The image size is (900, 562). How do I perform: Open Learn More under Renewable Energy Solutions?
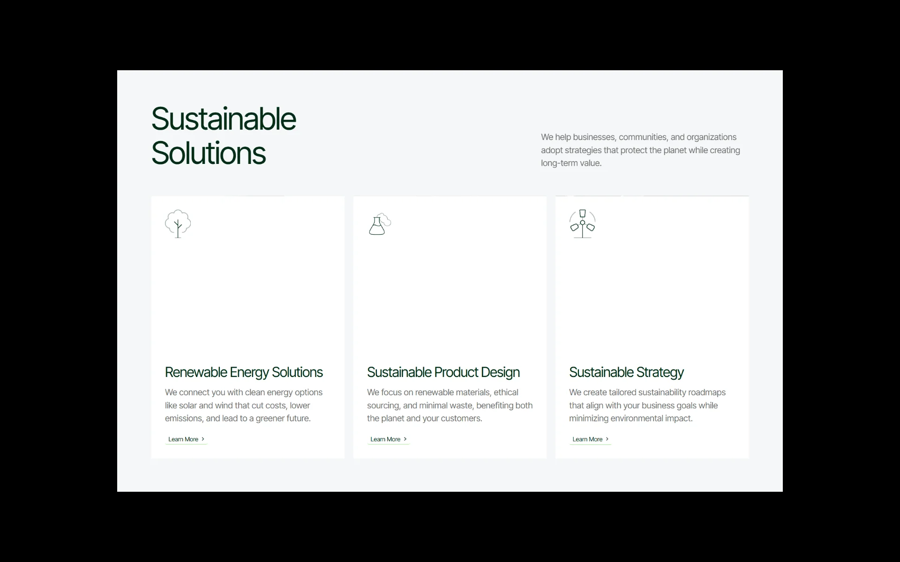coord(183,439)
